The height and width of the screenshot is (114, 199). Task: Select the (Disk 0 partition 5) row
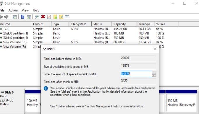coord(89,38)
